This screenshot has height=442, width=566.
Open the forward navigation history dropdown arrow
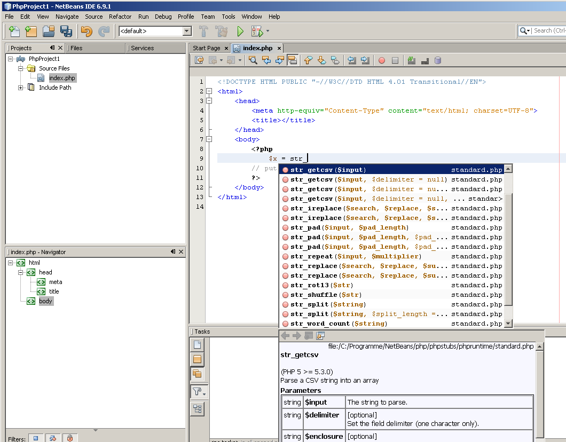(240, 60)
